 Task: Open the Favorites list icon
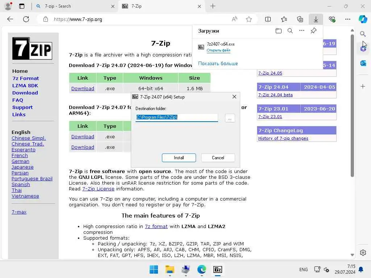tap(284, 19)
